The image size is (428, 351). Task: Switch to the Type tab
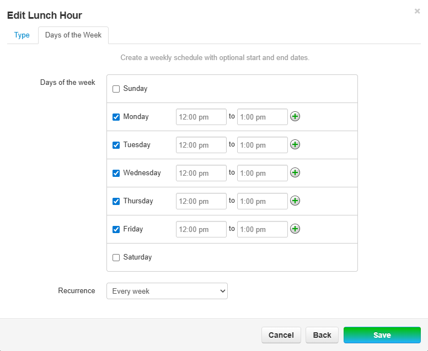pyautogui.click(x=22, y=35)
